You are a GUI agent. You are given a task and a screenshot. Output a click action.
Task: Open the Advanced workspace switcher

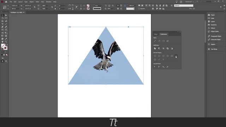[x=189, y=2]
